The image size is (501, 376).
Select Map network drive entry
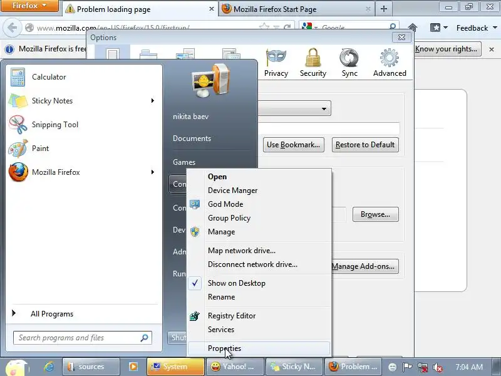click(x=259, y=251)
